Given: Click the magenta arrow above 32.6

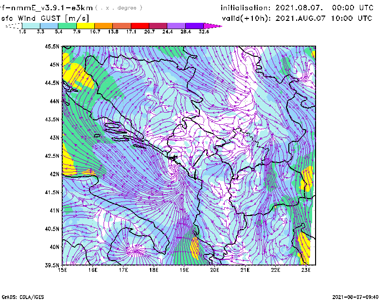Looking at the screenshot, I should (x=212, y=26).
